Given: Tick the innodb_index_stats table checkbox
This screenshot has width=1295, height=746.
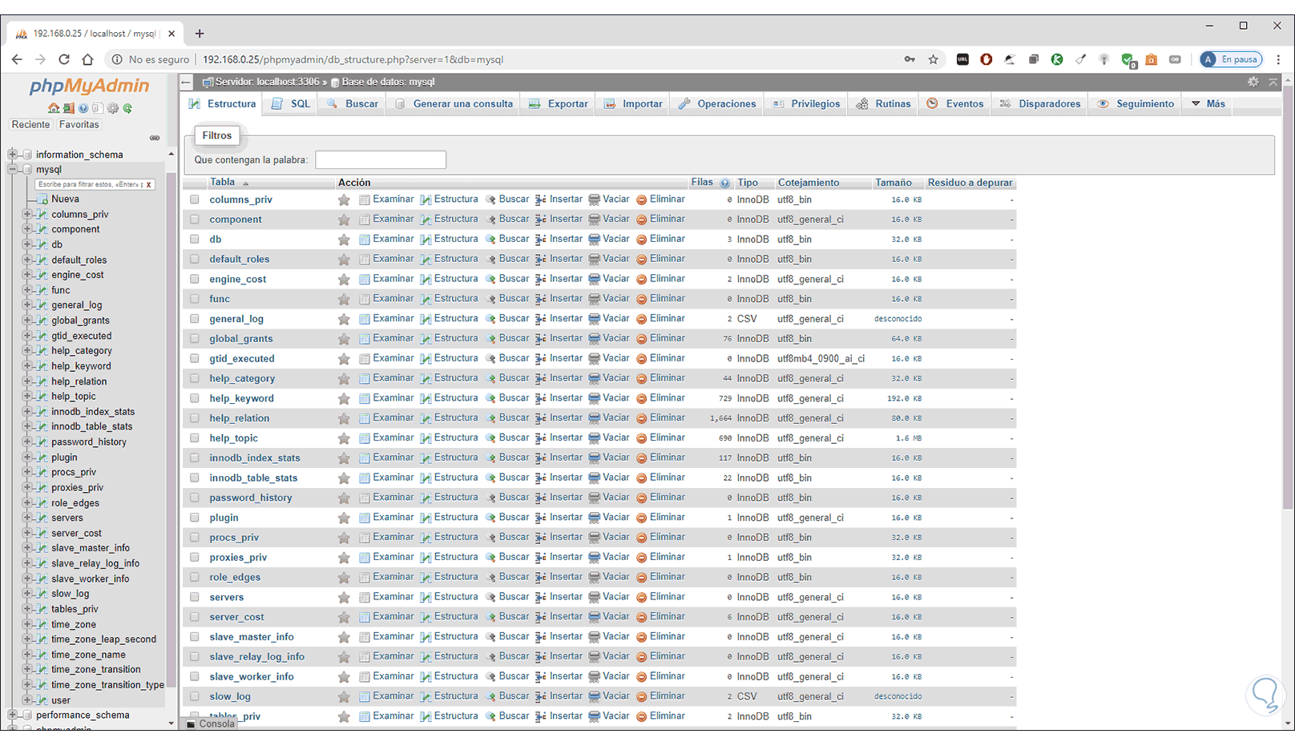Looking at the screenshot, I should point(195,458).
